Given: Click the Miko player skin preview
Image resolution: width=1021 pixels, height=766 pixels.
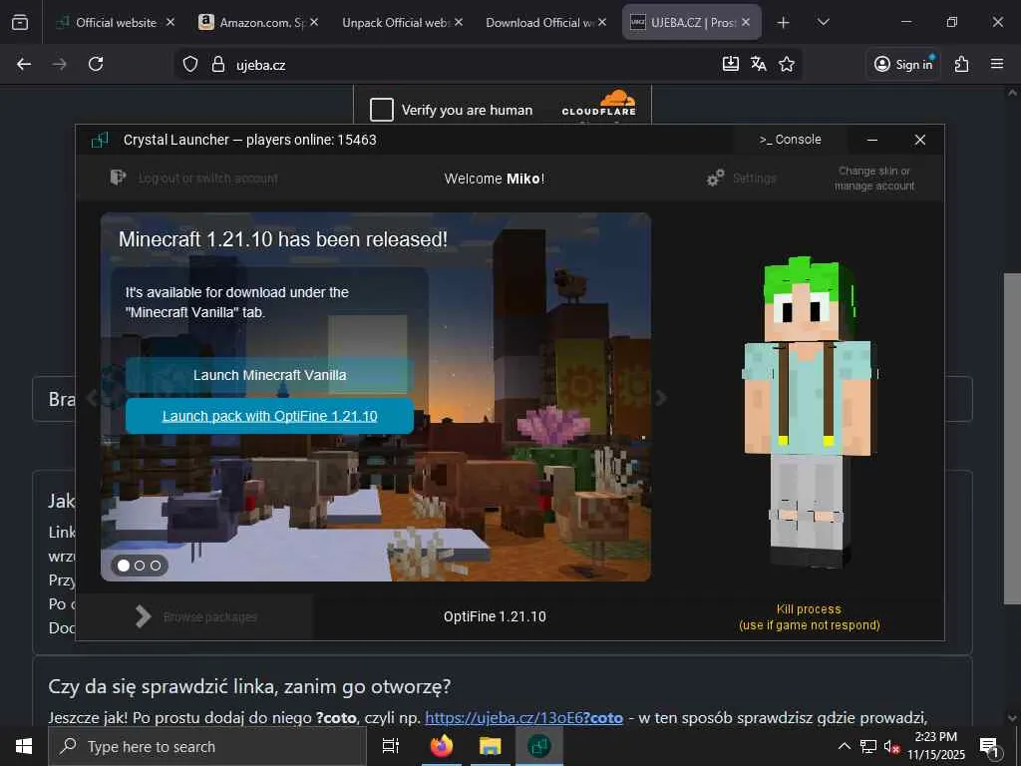Looking at the screenshot, I should coord(810,412).
